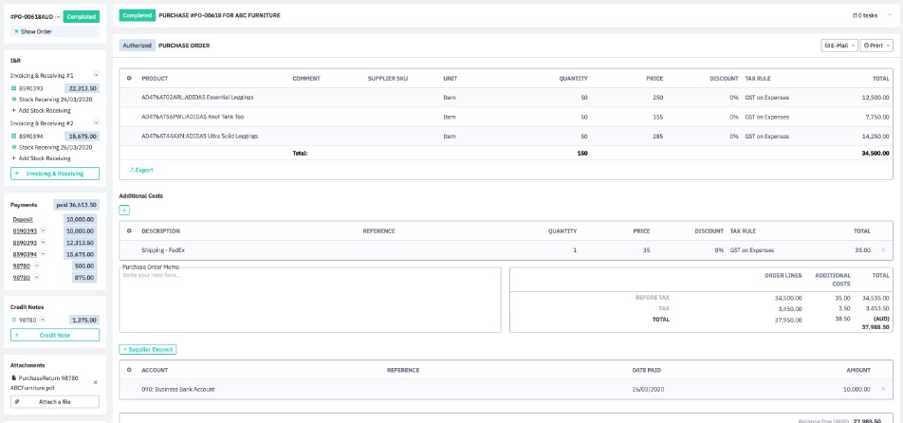The image size is (903, 423).
Task: Open the 0 tasks panel
Action: [x=864, y=15]
